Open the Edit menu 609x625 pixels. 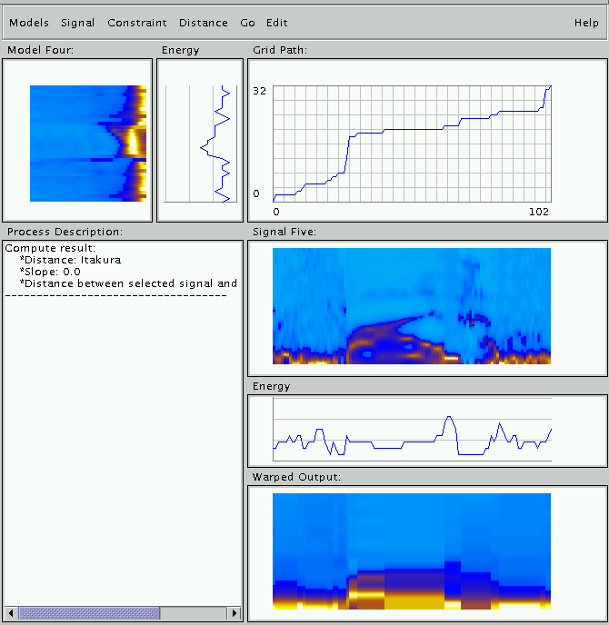pos(277,23)
